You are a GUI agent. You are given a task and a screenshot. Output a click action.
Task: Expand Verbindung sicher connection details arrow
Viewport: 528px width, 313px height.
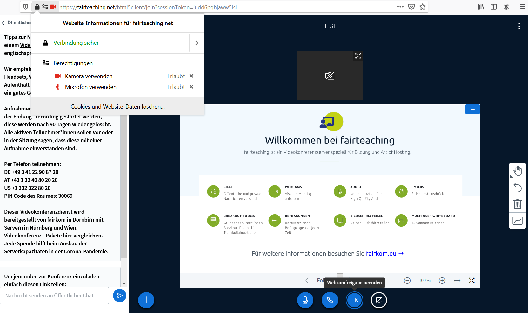coord(197,43)
